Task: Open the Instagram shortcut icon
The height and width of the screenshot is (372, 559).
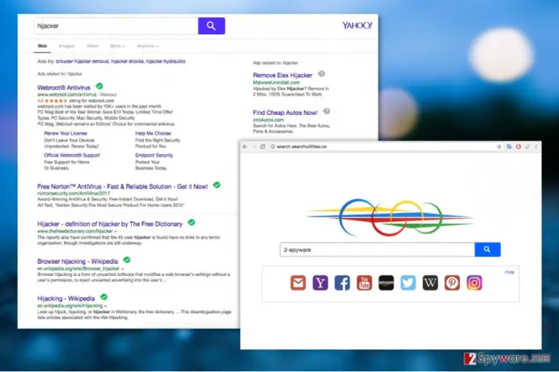Action: [474, 283]
